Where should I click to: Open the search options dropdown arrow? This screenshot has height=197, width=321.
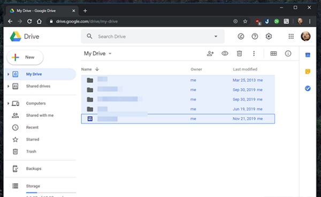216,36
